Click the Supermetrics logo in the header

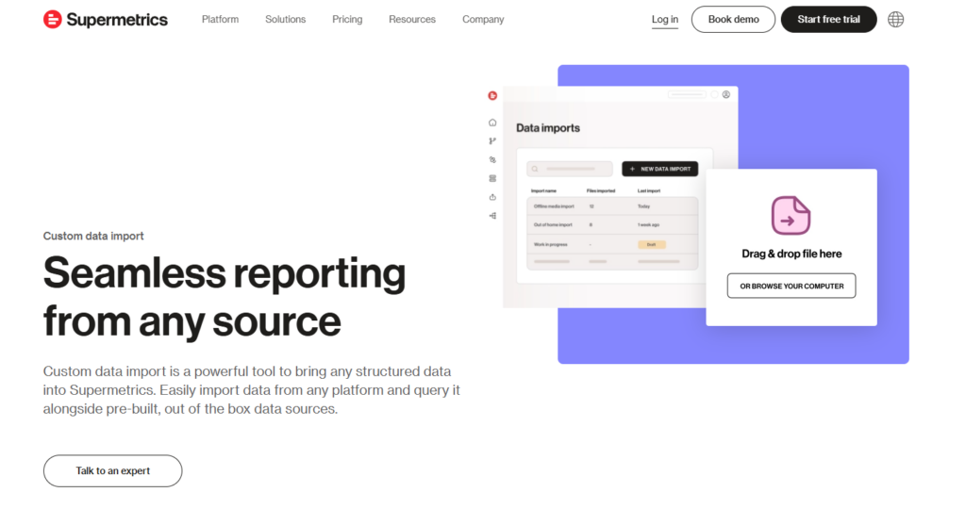(106, 20)
